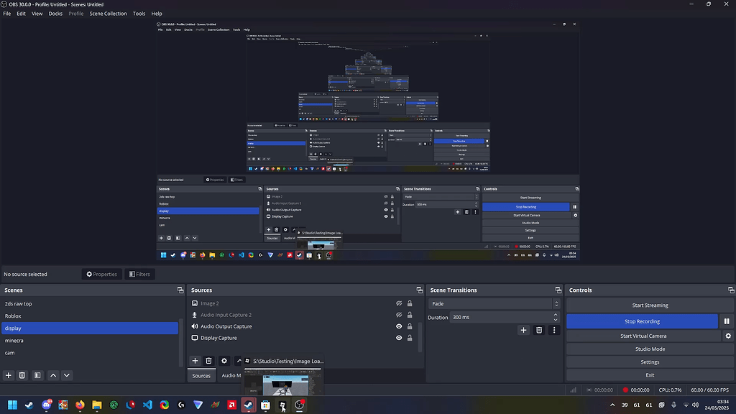Open source properties via the gear icon
The image size is (736, 414).
point(224,361)
